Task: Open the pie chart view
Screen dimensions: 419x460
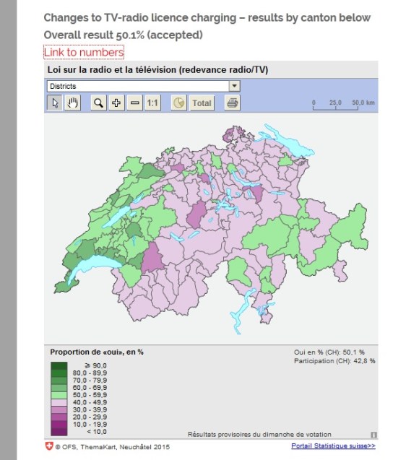Action: pyautogui.click(x=178, y=103)
